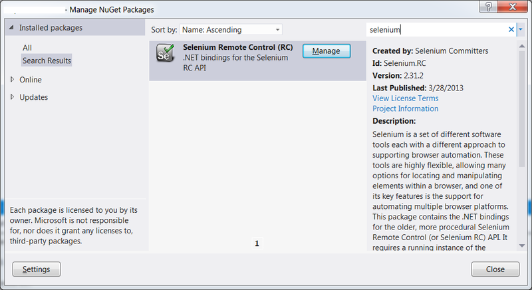Screen dimensions: 532x290
Task: Select Selenium Remote Control (RC) package title
Action: [x=238, y=47]
